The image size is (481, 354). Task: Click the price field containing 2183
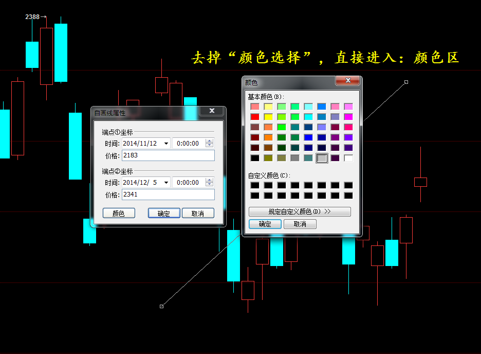(x=168, y=155)
